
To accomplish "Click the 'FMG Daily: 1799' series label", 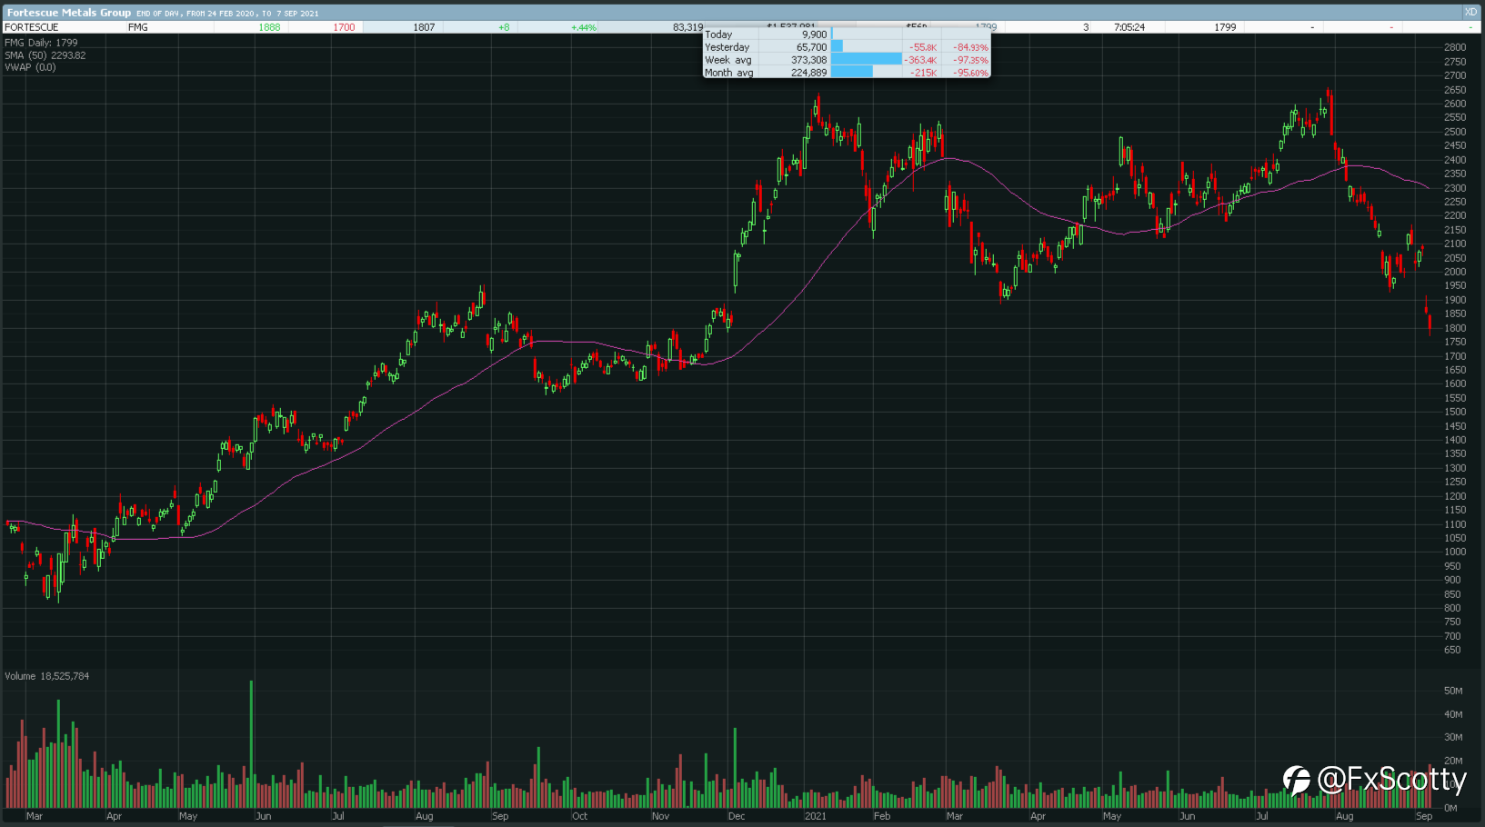I will [x=41, y=43].
